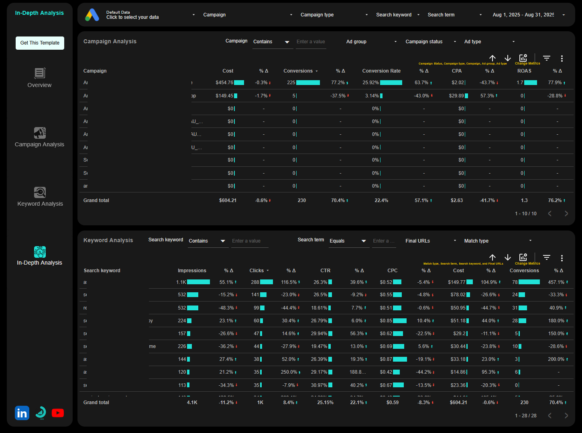Switch to the In-Depth Analysis section

(x=39, y=252)
